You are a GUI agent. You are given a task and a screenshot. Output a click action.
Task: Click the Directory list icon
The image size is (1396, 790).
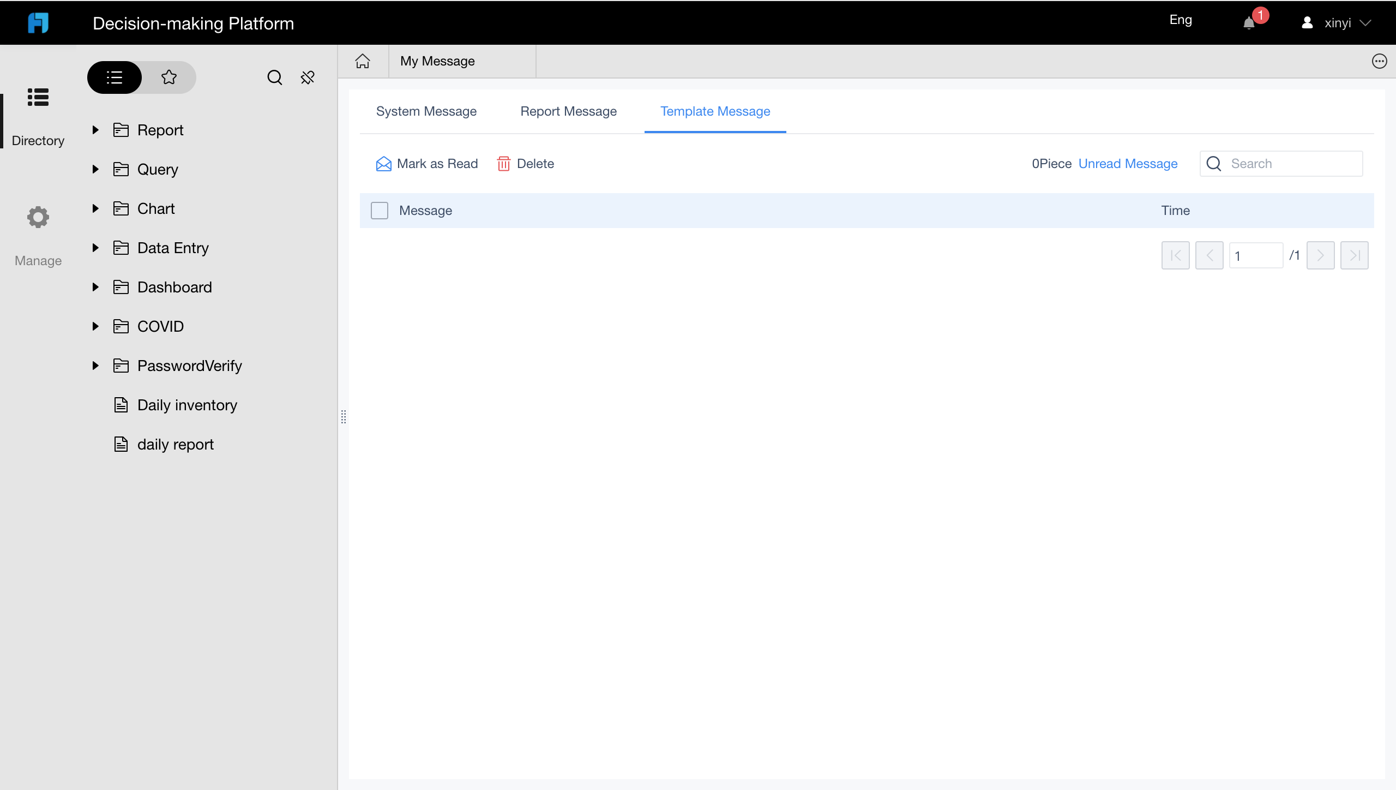pos(38,97)
